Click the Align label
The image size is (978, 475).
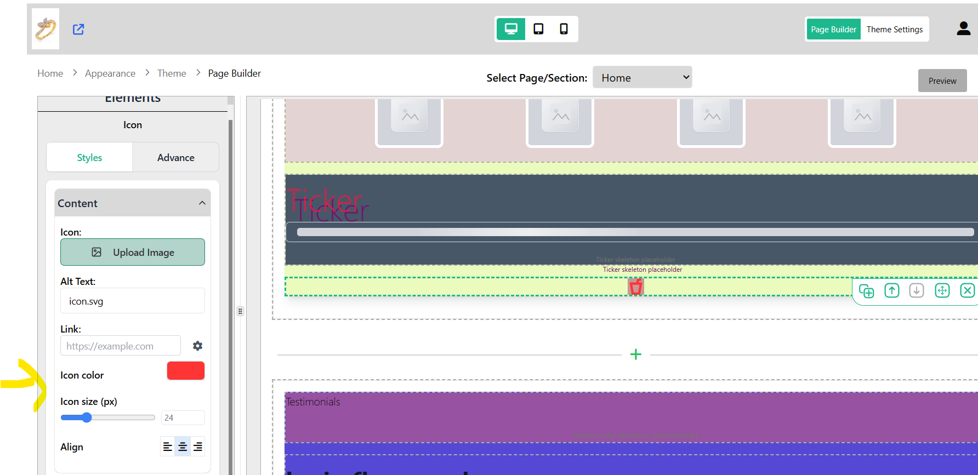click(72, 447)
